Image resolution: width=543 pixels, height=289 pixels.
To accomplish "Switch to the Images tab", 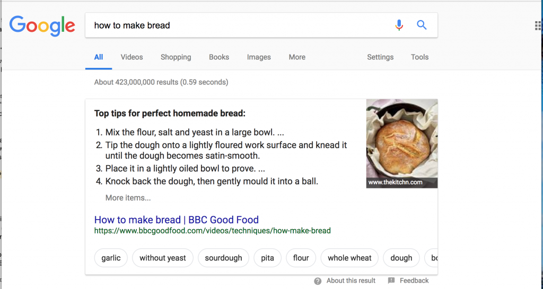I will pyautogui.click(x=259, y=57).
